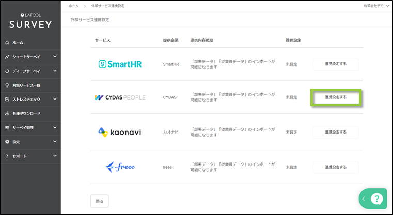This screenshot has width=393, height=215.
Task: Select 各種ダウンロード in sidebar menu
Action: point(26,113)
